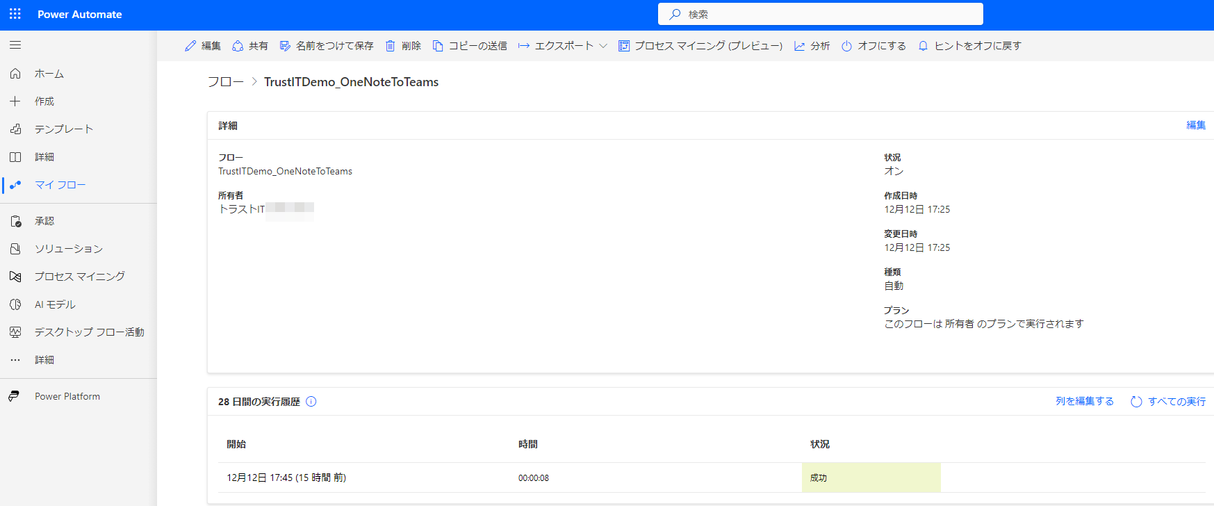Select テンプレート in left navigation
1214x506 pixels.
coord(63,129)
